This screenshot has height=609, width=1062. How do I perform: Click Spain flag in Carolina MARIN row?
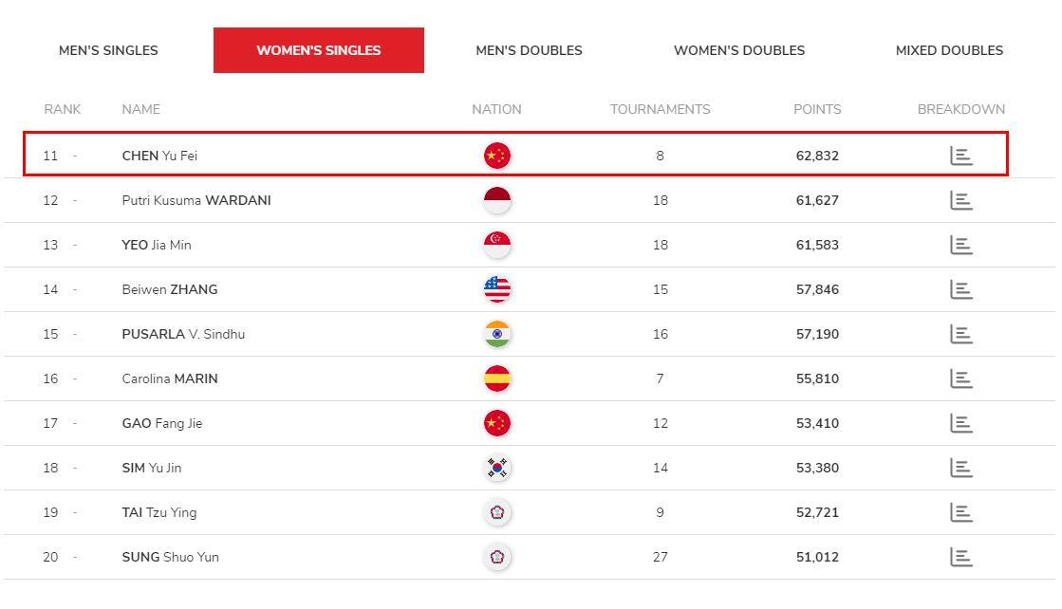pos(497,378)
